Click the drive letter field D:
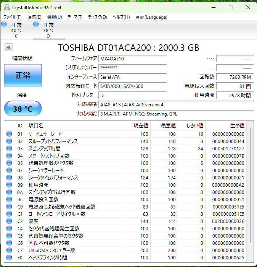The image size is (257, 267). (133, 95)
